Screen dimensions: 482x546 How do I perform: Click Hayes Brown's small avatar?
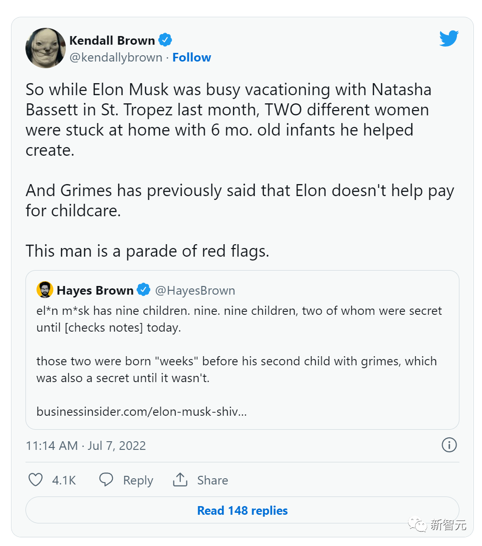tap(45, 290)
